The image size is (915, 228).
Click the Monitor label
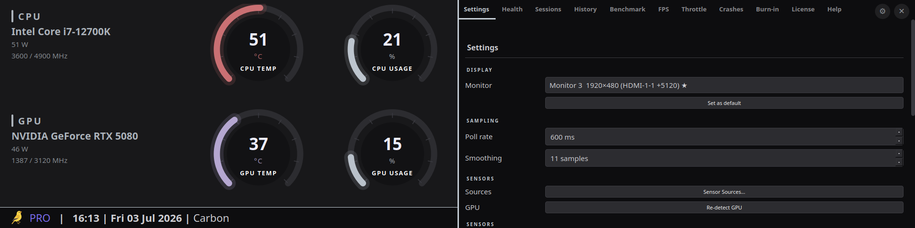point(478,85)
